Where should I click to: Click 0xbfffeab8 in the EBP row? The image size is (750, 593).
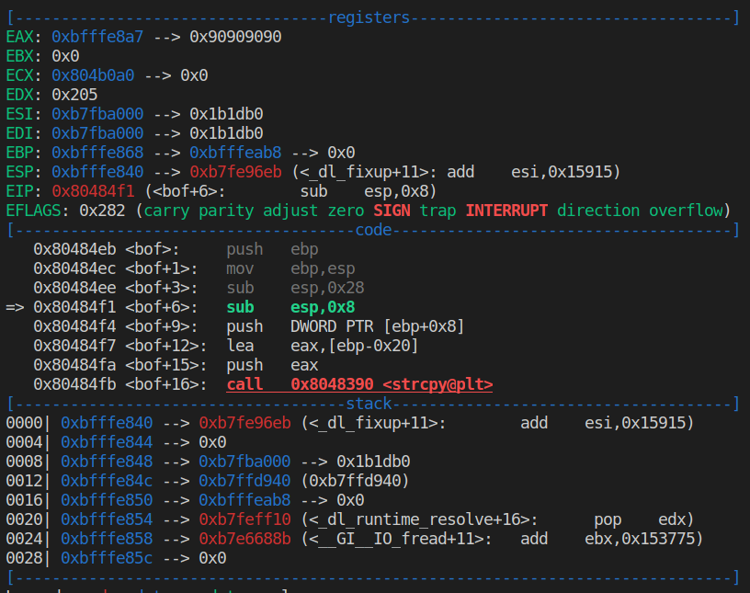pyautogui.click(x=235, y=153)
